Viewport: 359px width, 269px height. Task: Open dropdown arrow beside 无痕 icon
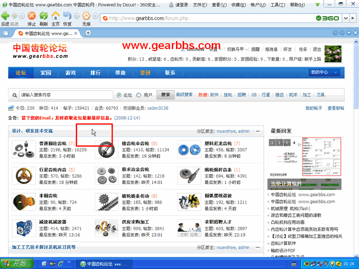point(96,16)
